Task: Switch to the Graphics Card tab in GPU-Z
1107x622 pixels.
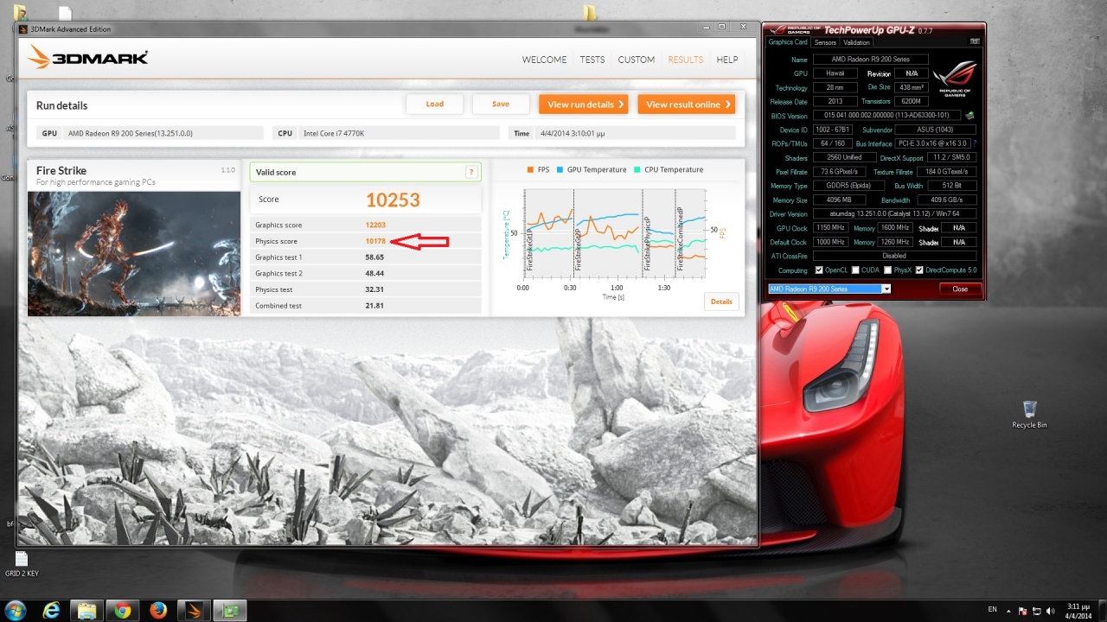Action: tap(788, 41)
